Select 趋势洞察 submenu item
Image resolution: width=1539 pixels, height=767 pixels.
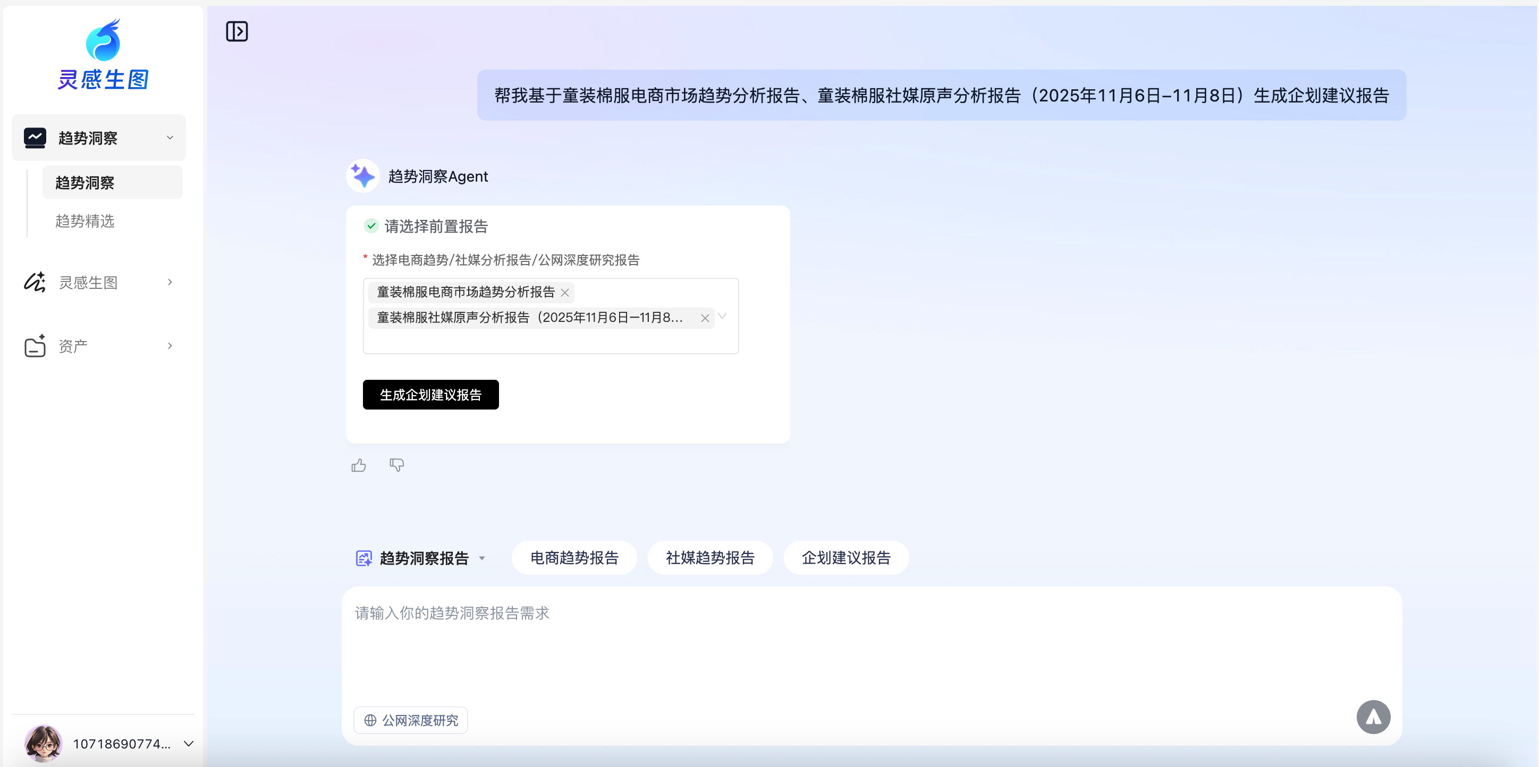point(85,183)
